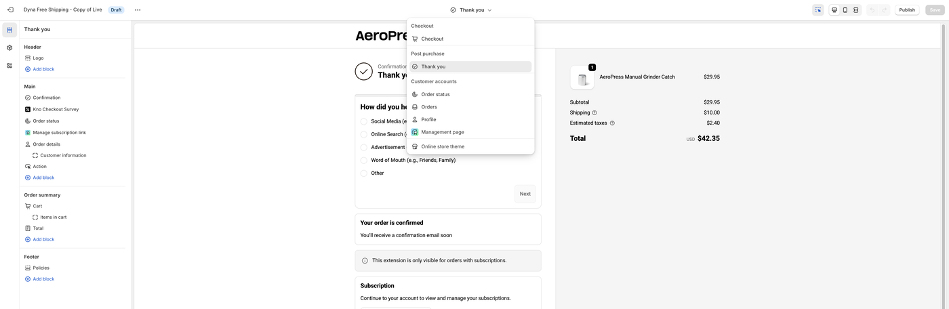Switch to mobile preview
949x309 pixels.
pos(845,10)
